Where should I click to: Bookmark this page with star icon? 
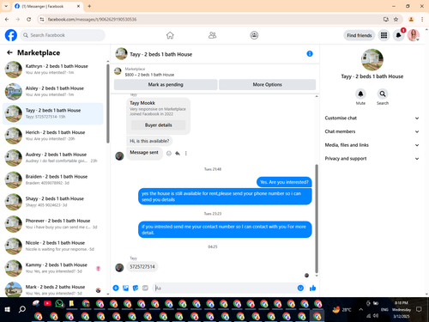[396, 19]
